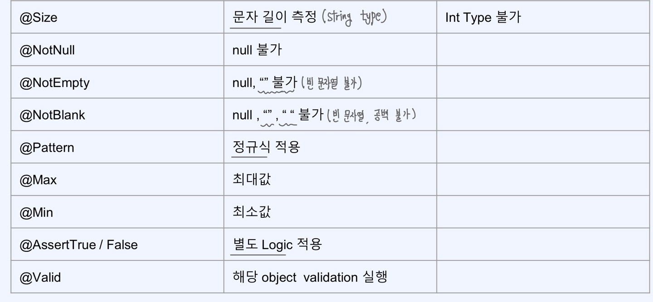Viewport: 653px width, 302px height.
Task: Click the 'null 불가' description
Action: pyautogui.click(x=257, y=50)
